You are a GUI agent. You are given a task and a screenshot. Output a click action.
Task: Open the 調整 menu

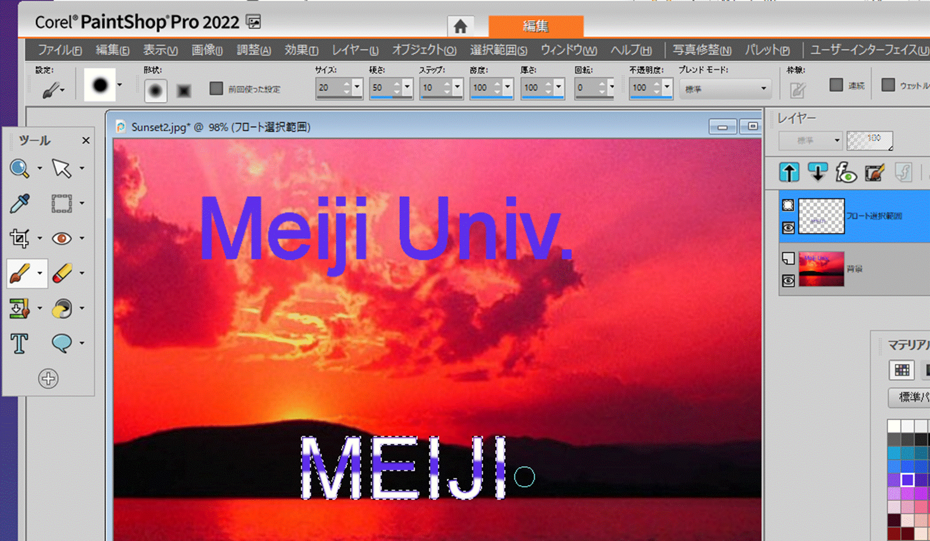click(x=253, y=50)
